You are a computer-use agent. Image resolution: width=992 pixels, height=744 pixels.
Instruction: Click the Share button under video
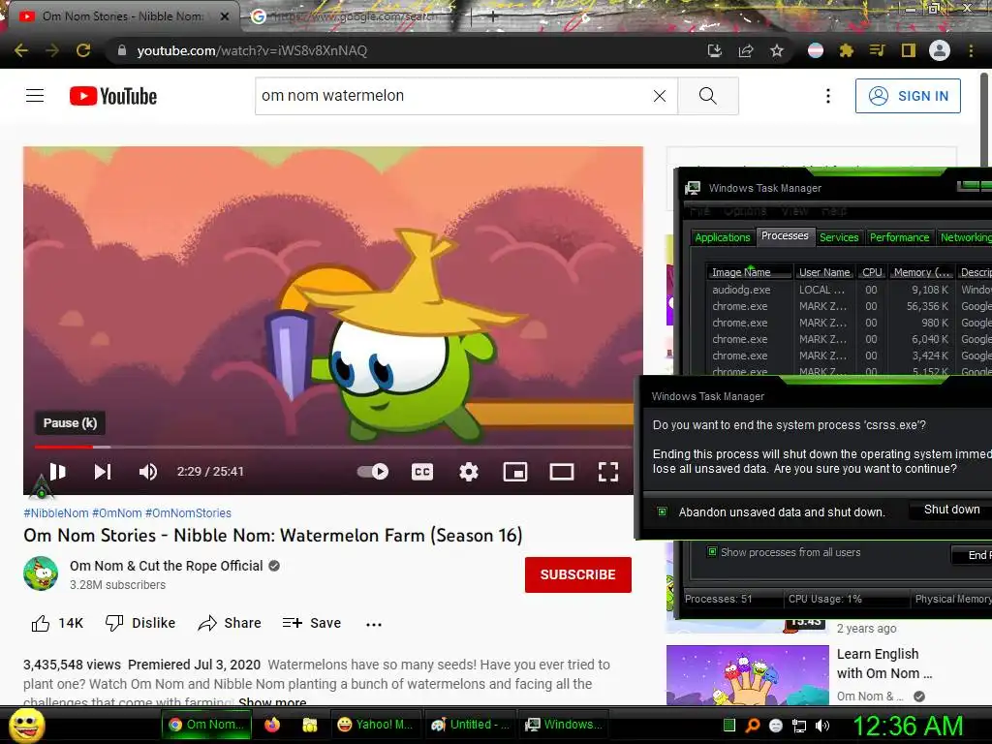tap(229, 623)
